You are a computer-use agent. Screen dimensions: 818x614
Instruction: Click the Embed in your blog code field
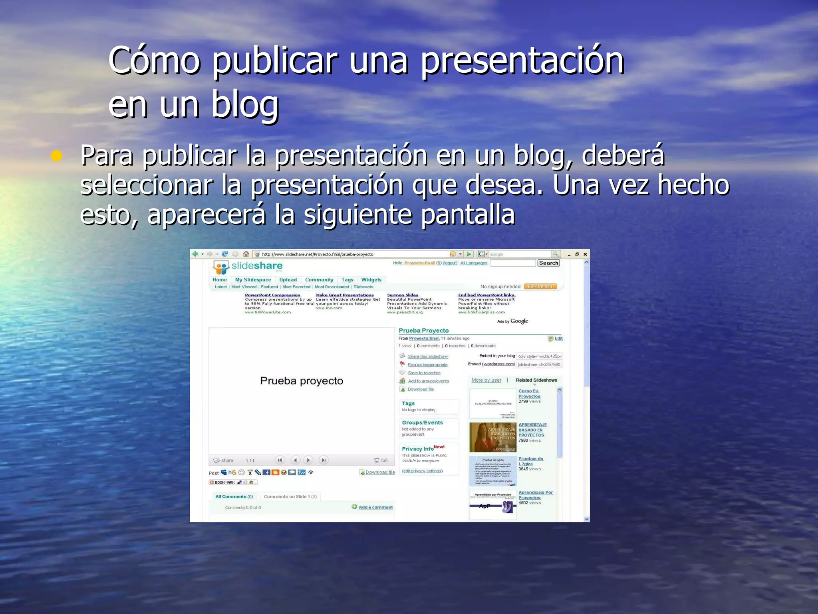(539, 356)
